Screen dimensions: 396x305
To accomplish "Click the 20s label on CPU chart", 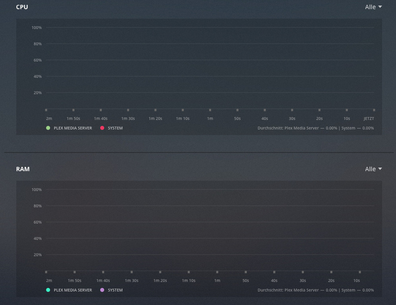I will click(319, 118).
